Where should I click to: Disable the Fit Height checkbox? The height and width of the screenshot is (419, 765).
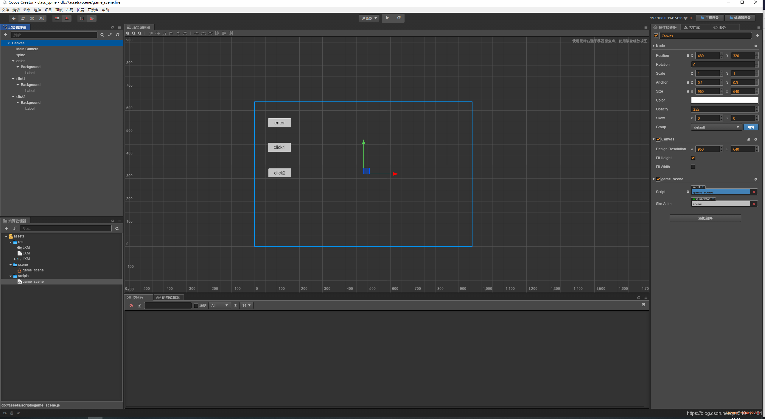[x=693, y=158]
